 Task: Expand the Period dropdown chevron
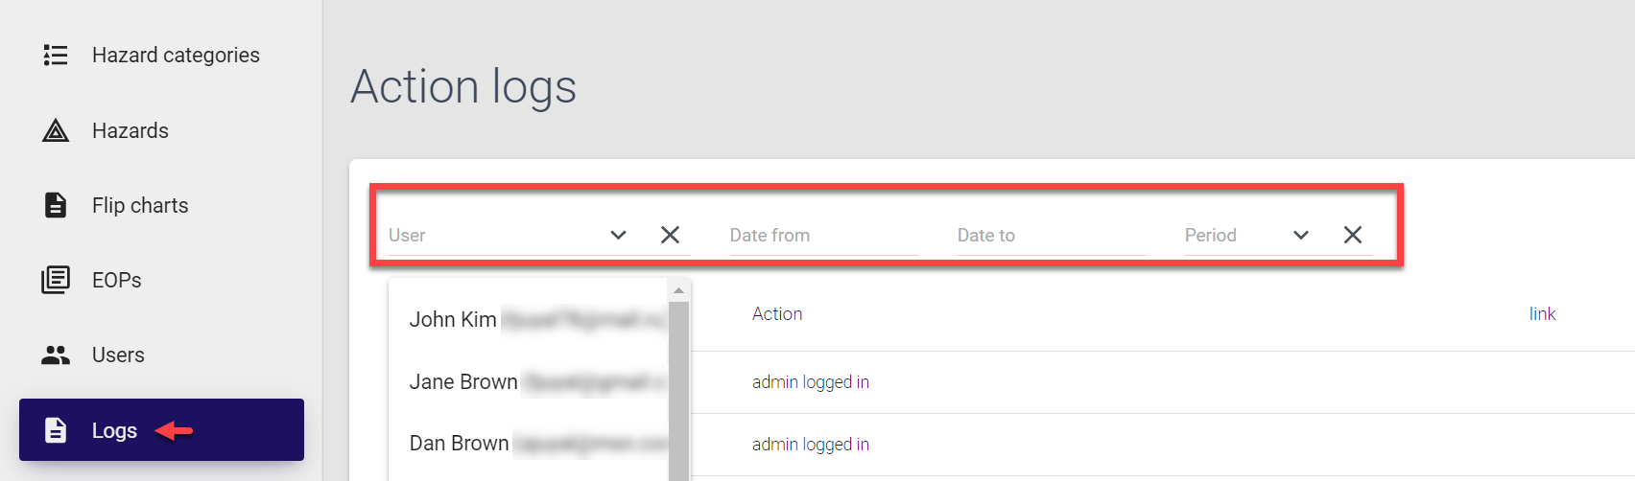1300,235
